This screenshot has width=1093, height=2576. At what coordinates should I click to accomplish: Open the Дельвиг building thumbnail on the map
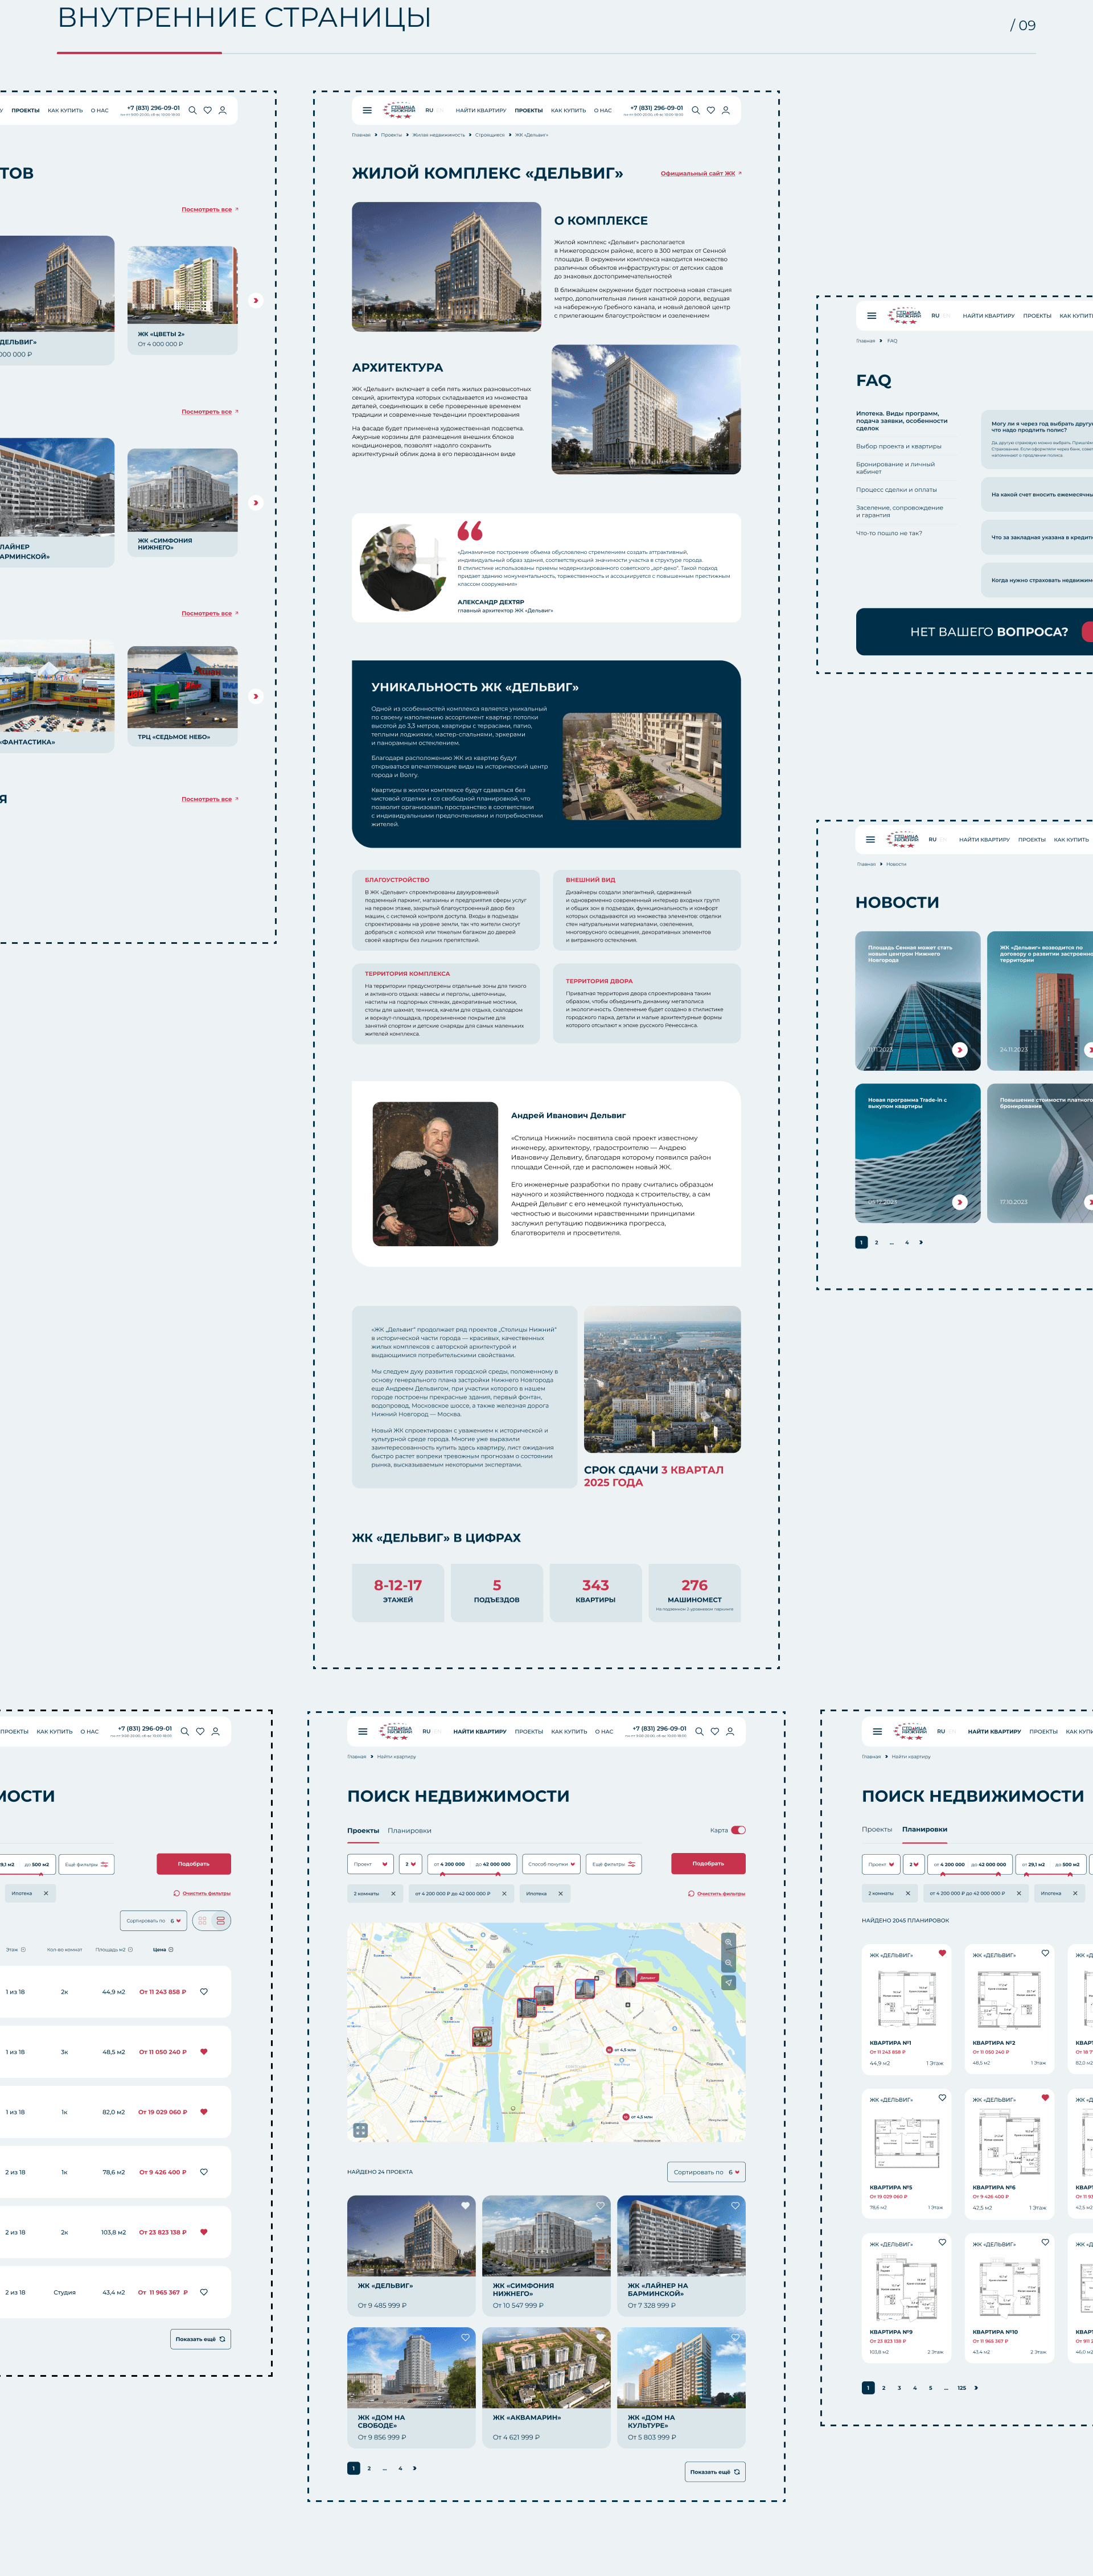[626, 1977]
